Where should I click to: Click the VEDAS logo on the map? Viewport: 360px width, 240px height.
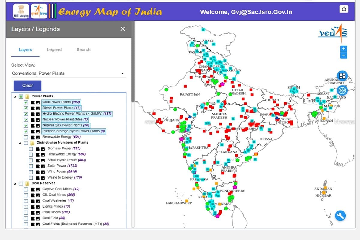pos(333,32)
